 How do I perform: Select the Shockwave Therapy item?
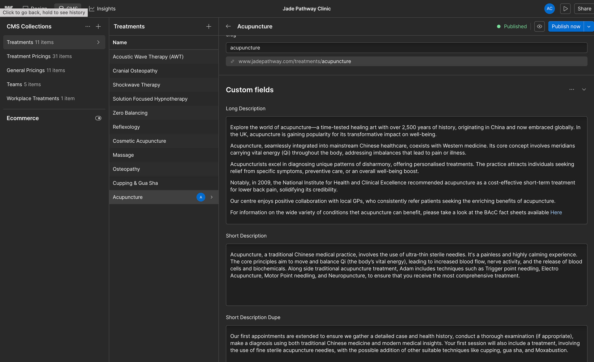(x=164, y=85)
